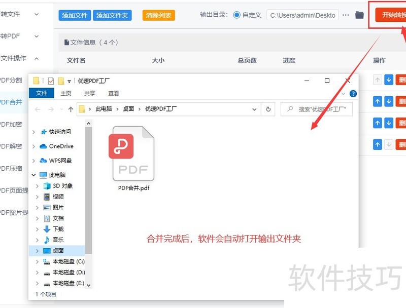Select WPS网盘 in the navigation tree
The width and height of the screenshot is (406, 308).
(60, 161)
